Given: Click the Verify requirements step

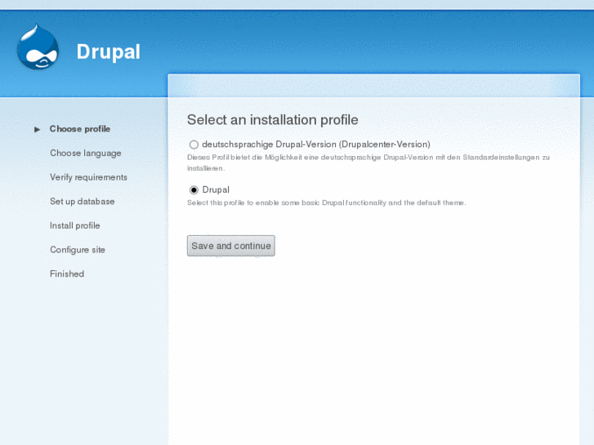Looking at the screenshot, I should click(x=88, y=177).
